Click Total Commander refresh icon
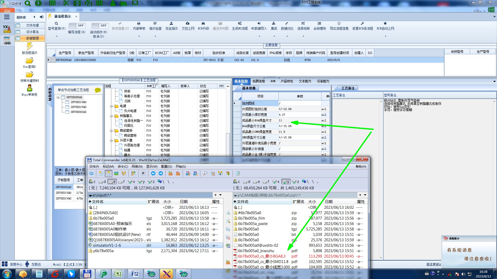Screen dimensions: 497x279 coord(91,173)
